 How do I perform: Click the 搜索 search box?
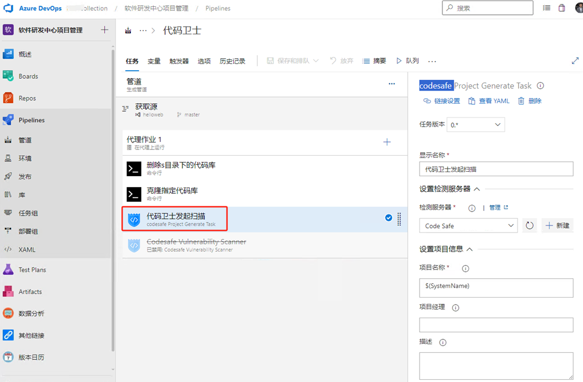487,8
